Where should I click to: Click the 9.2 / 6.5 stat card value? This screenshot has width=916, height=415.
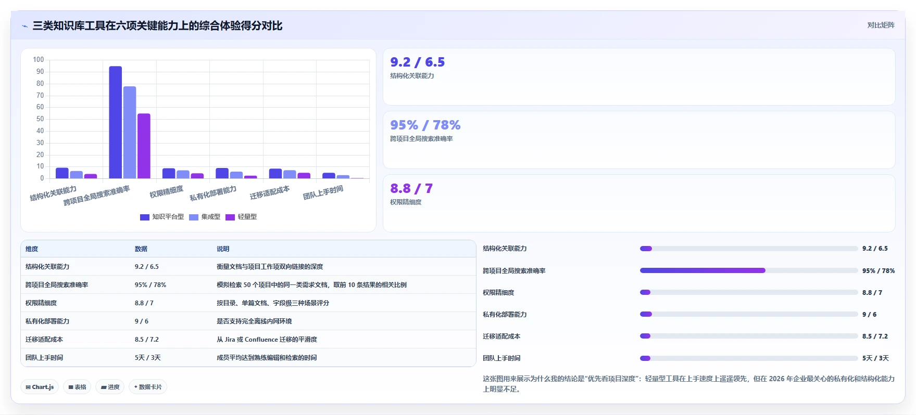pos(418,62)
